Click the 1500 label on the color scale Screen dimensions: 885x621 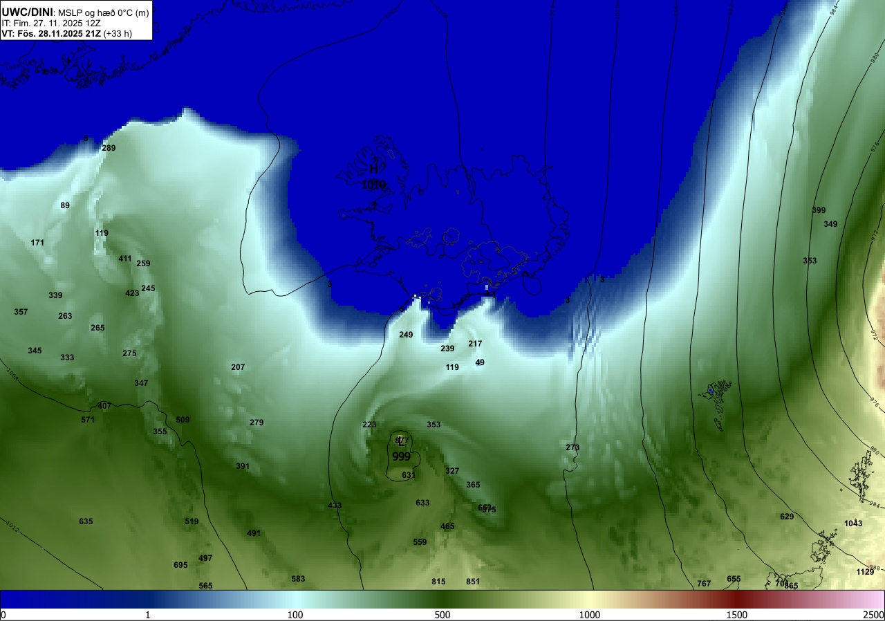[737, 615]
